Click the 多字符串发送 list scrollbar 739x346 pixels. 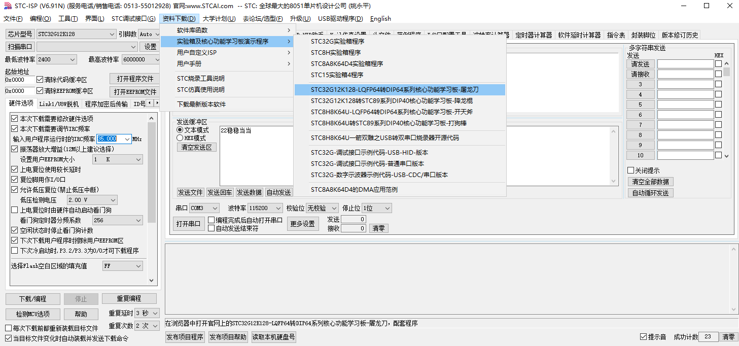726,109
